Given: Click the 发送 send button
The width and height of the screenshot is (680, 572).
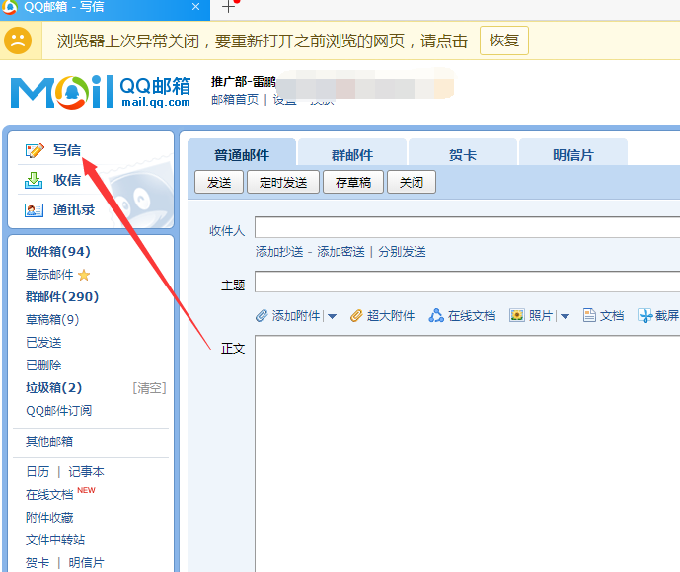Looking at the screenshot, I should [219, 182].
